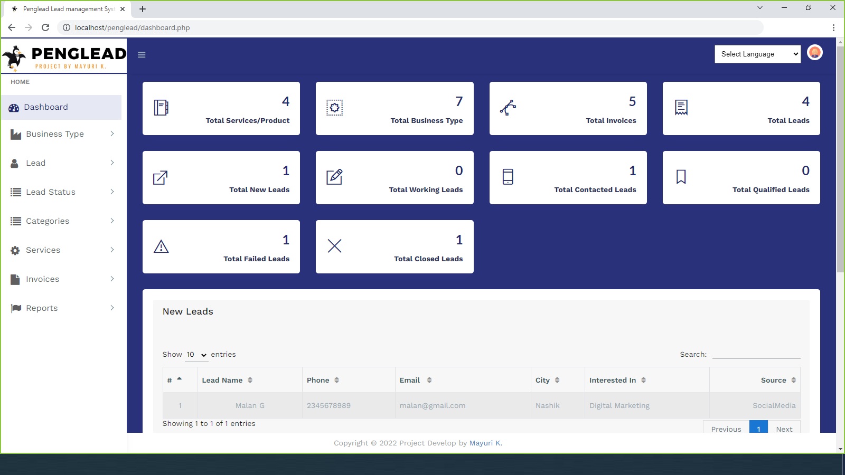Image resolution: width=845 pixels, height=475 pixels.
Task: Open Lead Status menu item
Action: pos(61,192)
